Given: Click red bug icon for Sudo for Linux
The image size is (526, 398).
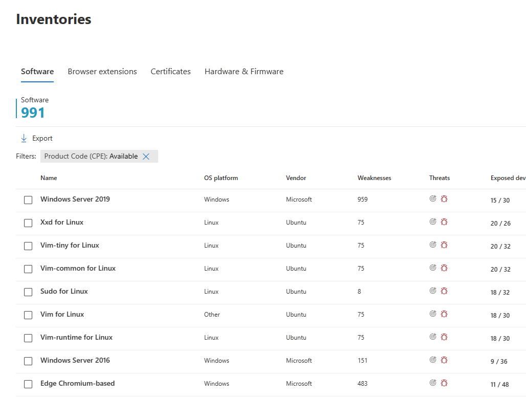Looking at the screenshot, I should pyautogui.click(x=444, y=291).
